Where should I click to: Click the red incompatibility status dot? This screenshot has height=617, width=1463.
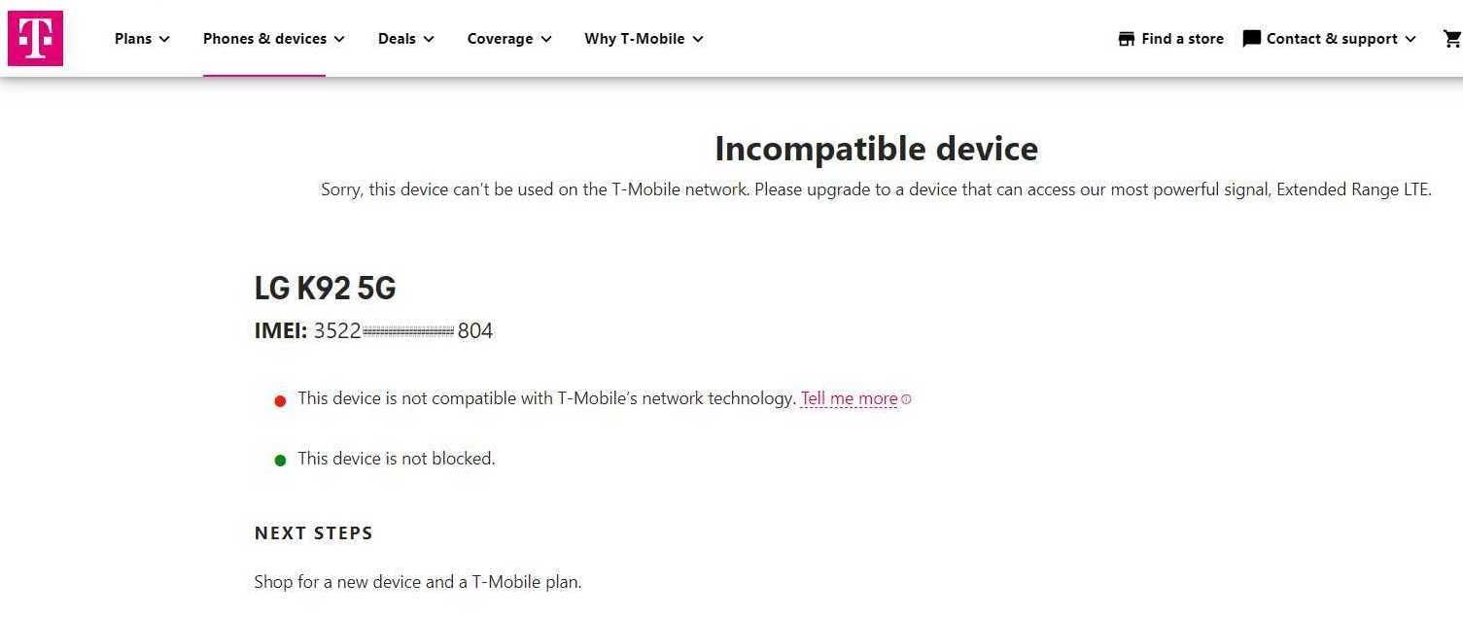tap(280, 400)
